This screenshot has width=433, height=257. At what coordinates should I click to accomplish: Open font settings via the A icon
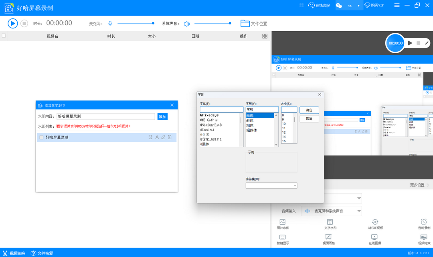click(157, 137)
